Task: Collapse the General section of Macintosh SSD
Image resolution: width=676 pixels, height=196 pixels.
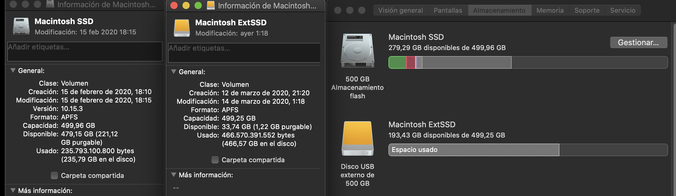Action: (13, 71)
